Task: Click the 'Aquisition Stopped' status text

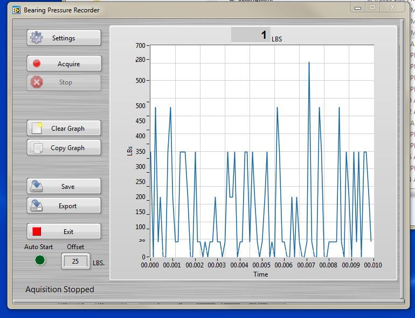Action: click(x=60, y=289)
